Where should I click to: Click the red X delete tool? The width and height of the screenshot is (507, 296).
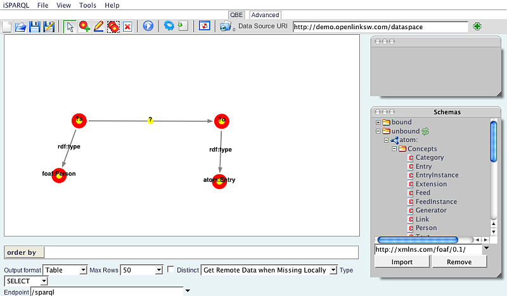128,27
